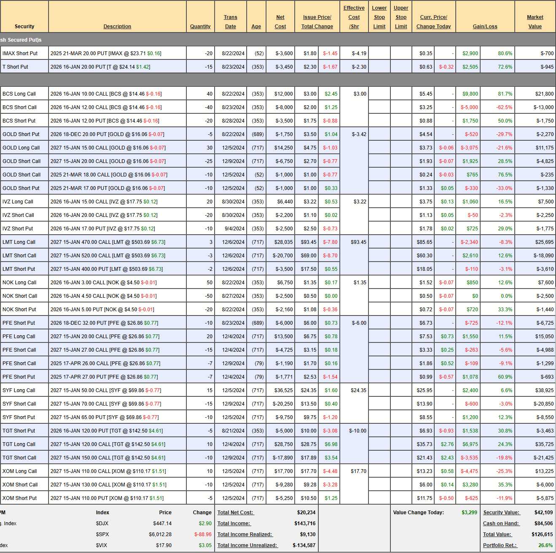Select the $VIX index row
The width and height of the screenshot is (556, 553).
click(x=102, y=545)
